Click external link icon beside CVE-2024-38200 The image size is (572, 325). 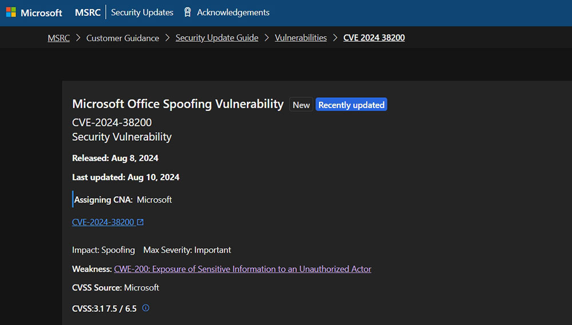(x=140, y=222)
